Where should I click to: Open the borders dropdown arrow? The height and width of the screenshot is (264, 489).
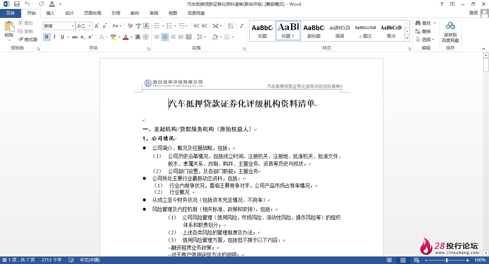click(x=233, y=37)
